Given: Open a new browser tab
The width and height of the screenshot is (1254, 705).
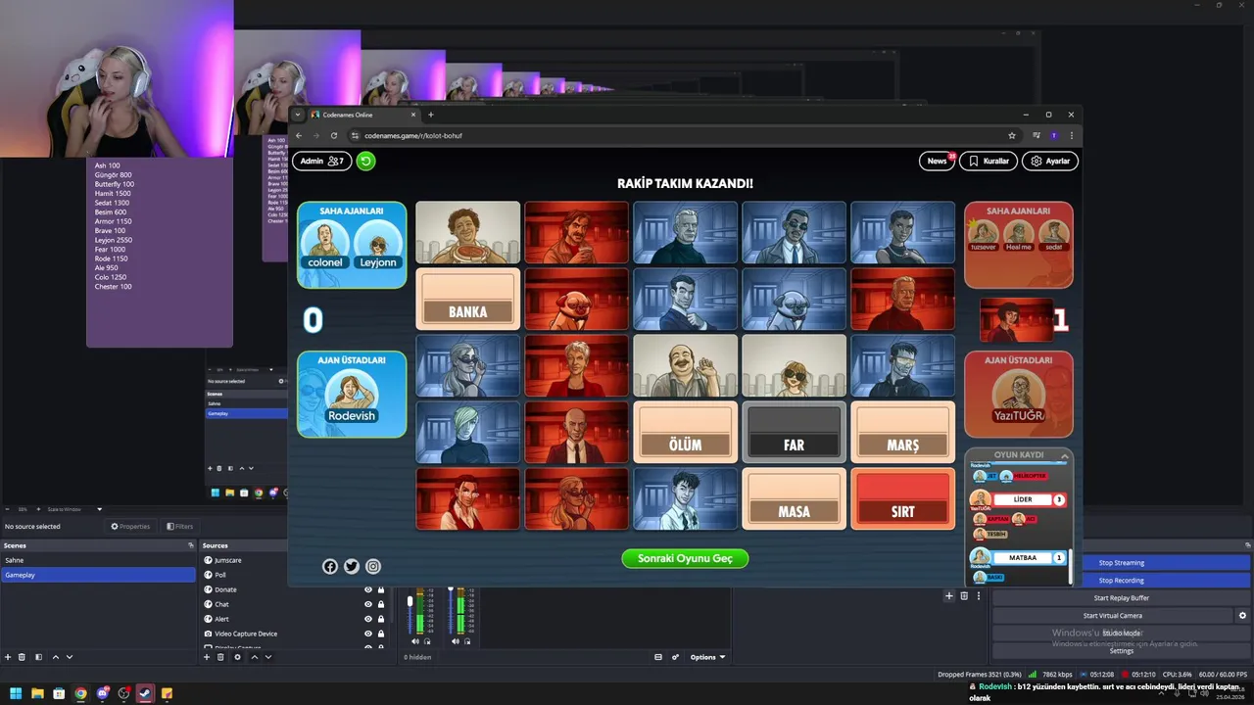Looking at the screenshot, I should 430,115.
